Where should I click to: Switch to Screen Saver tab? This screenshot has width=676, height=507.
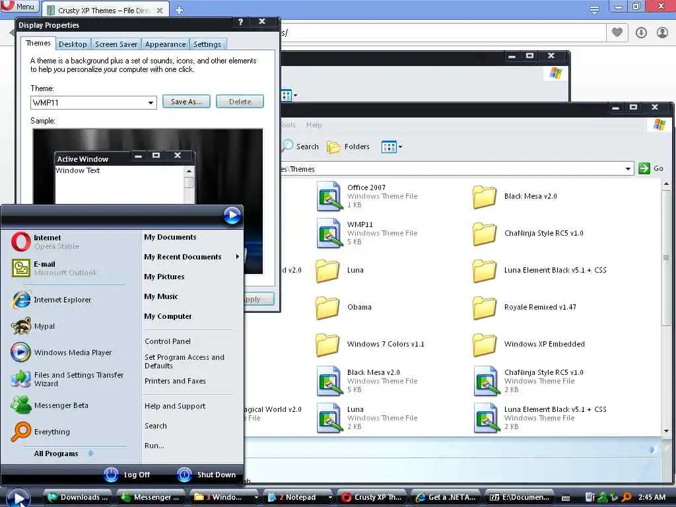click(x=116, y=44)
